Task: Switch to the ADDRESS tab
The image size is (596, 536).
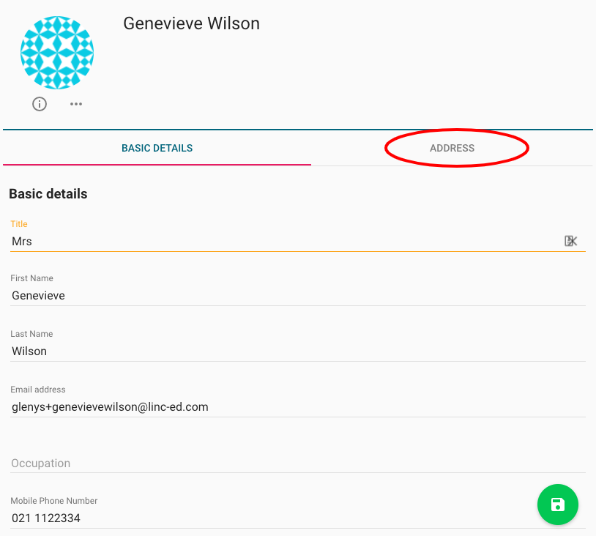Action: [x=452, y=148]
